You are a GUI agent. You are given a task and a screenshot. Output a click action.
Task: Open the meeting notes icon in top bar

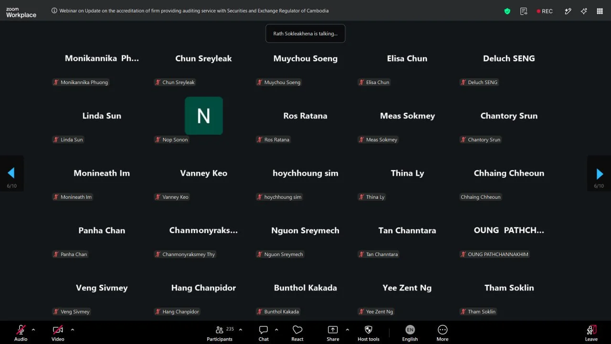coord(524,11)
